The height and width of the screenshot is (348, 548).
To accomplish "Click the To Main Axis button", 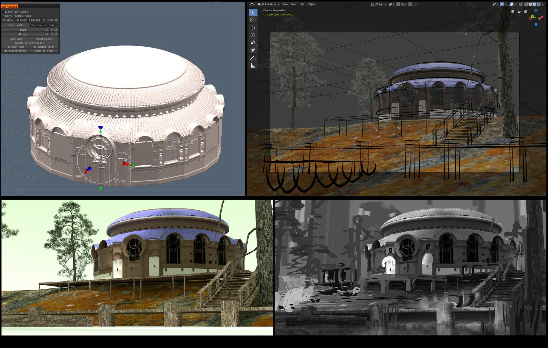I will point(15,47).
